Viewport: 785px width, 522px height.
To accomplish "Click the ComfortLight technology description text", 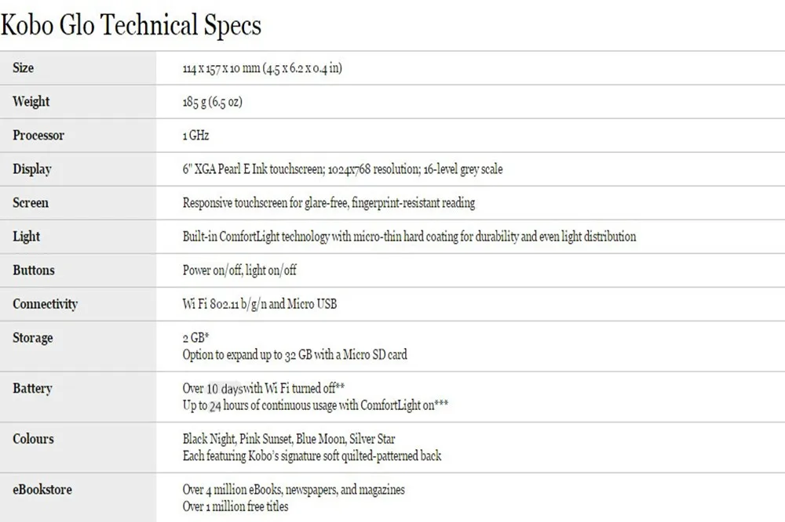I will (x=409, y=237).
